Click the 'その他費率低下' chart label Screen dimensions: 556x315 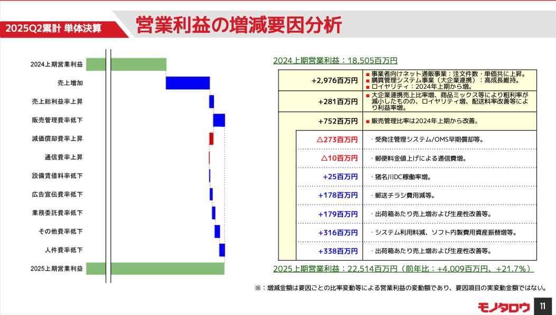tap(61, 231)
